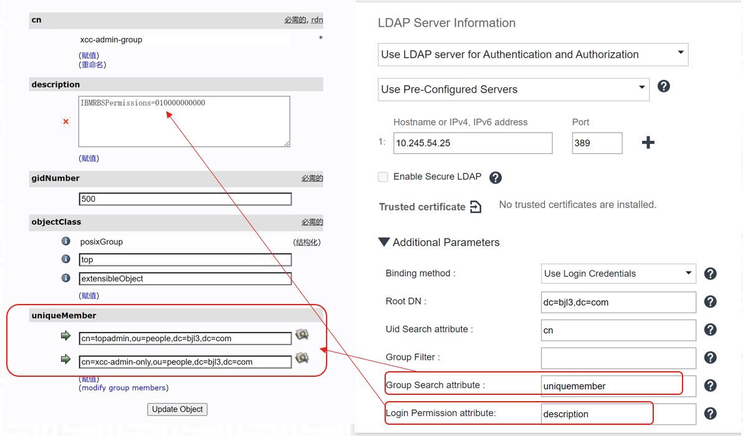
Task: Click uniqueMember field with cn=xcc-admin-only
Action: pos(185,362)
